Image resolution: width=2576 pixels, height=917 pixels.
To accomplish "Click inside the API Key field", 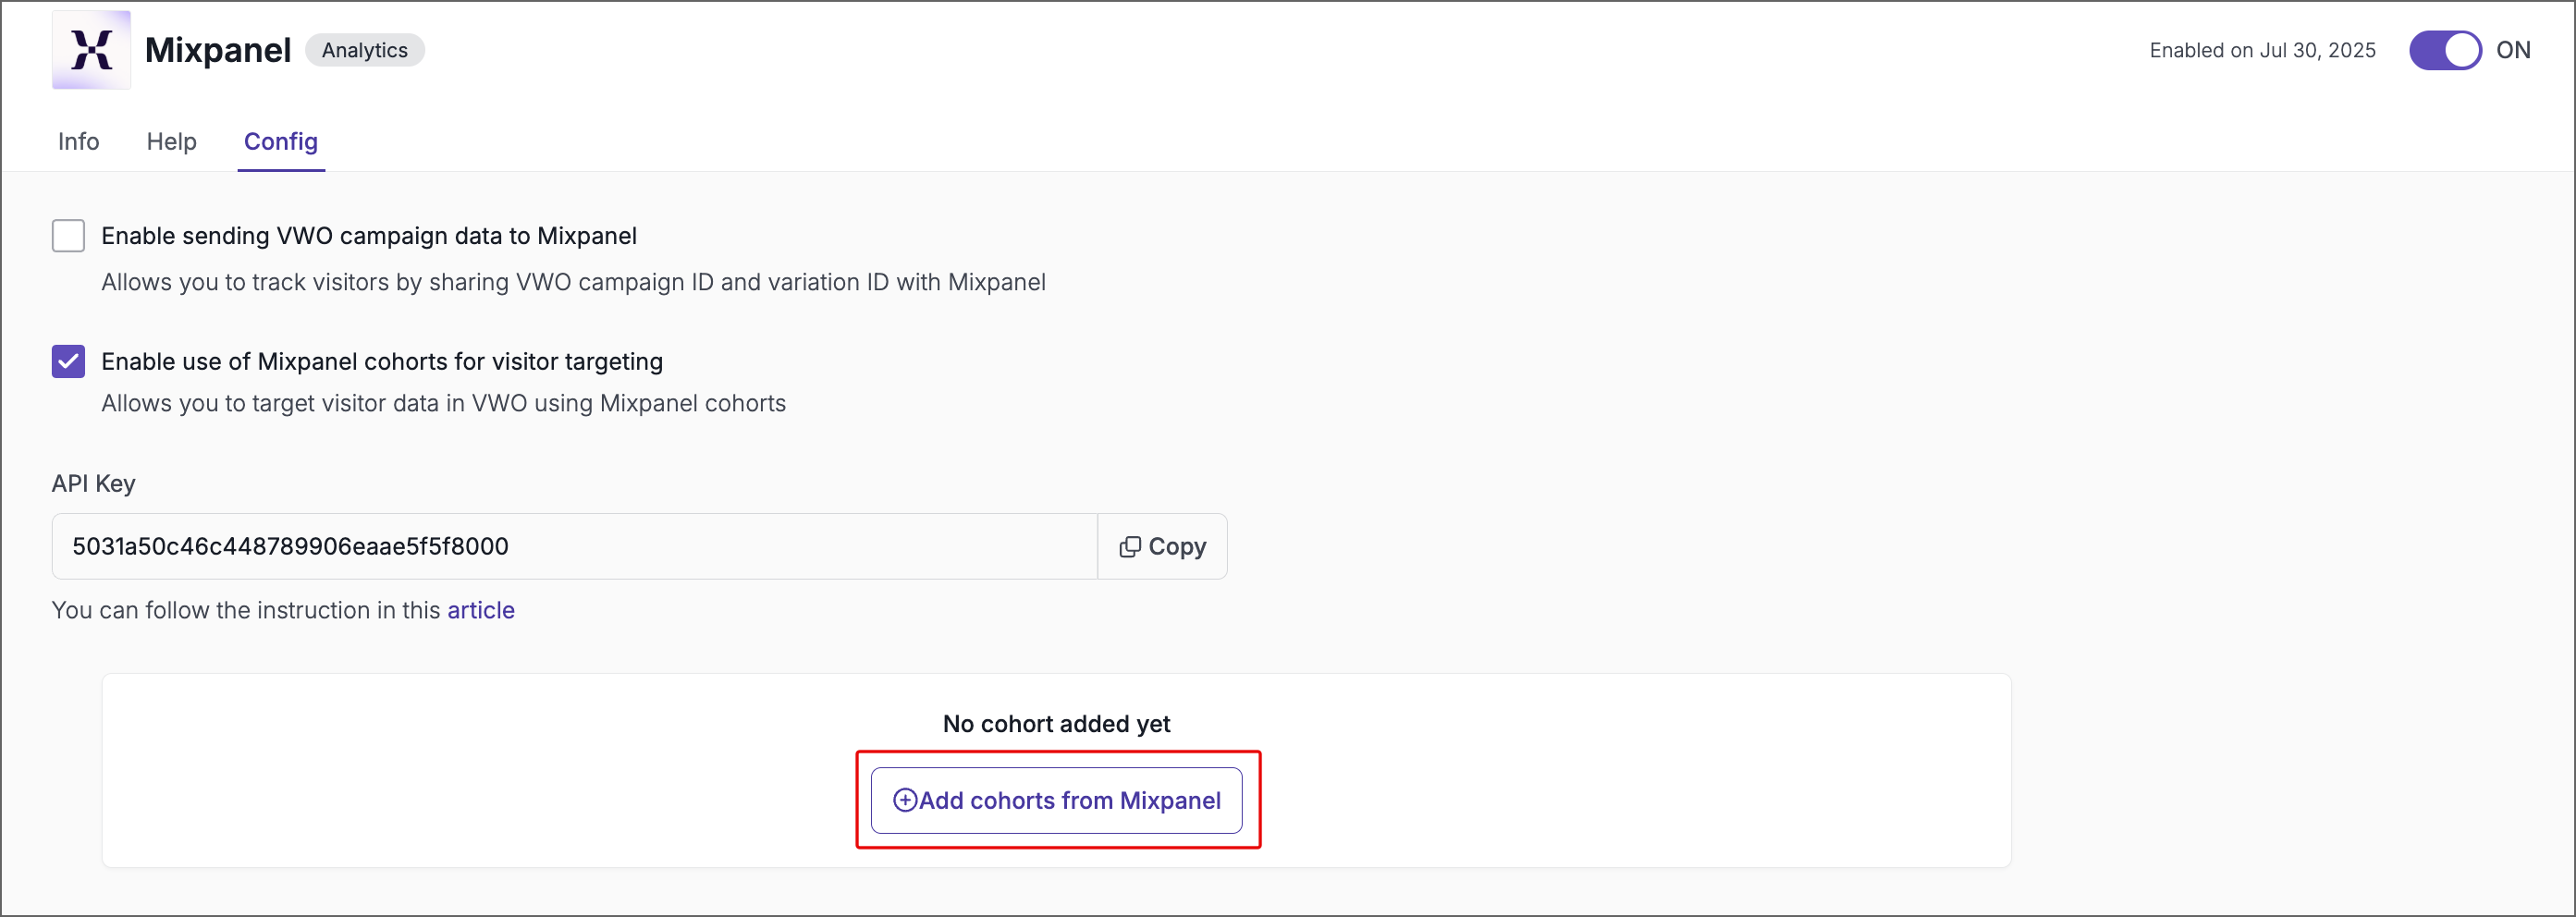I will point(574,546).
